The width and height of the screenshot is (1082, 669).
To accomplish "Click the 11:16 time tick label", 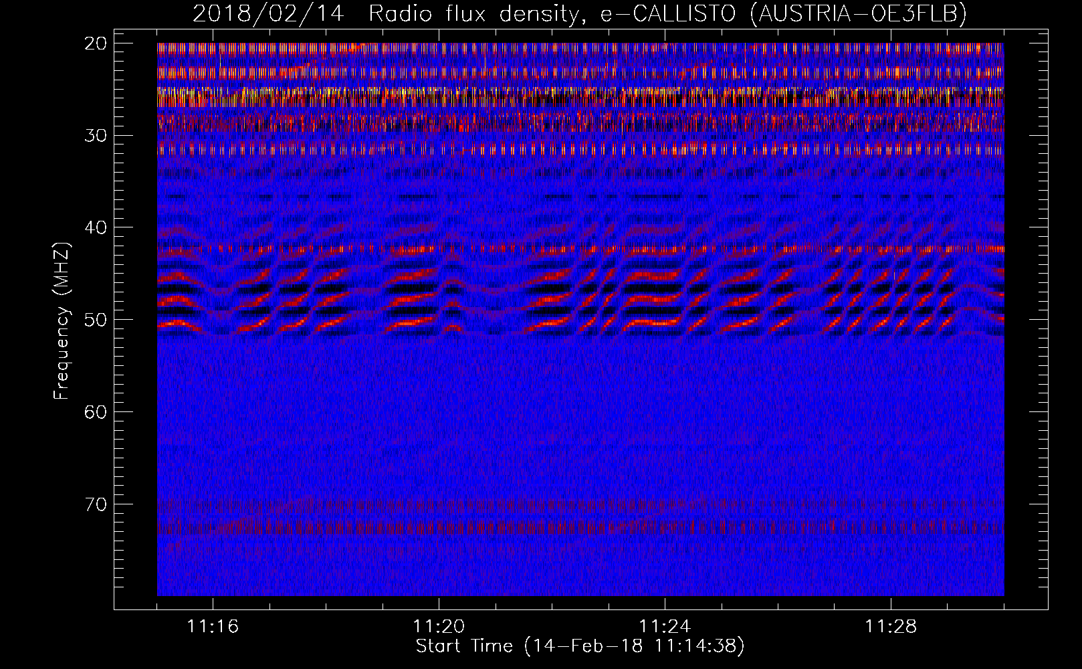I will [213, 627].
